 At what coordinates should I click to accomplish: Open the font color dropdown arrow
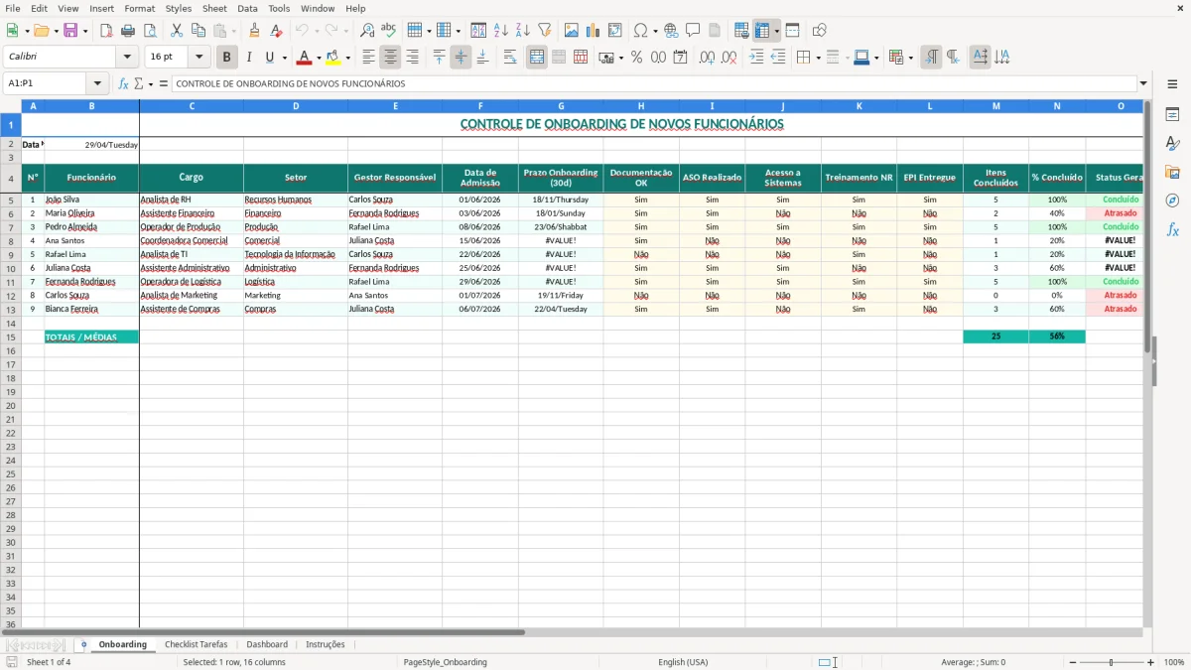tap(319, 58)
